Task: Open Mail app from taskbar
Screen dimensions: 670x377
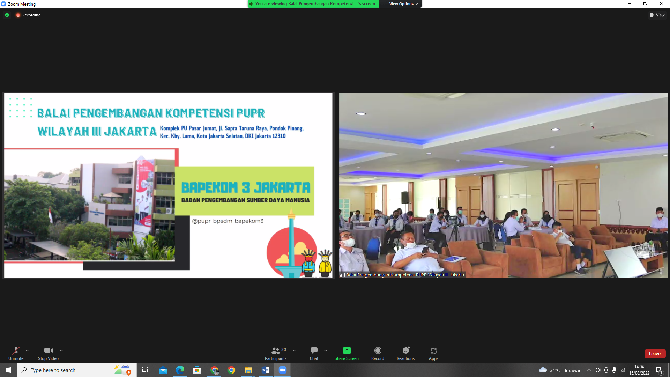Action: tap(163, 370)
